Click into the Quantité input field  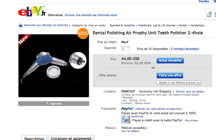coord(126,49)
